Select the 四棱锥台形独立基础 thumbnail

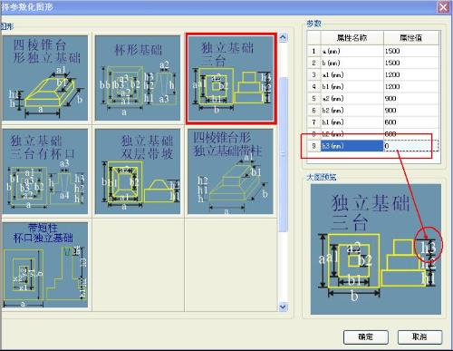coord(45,78)
